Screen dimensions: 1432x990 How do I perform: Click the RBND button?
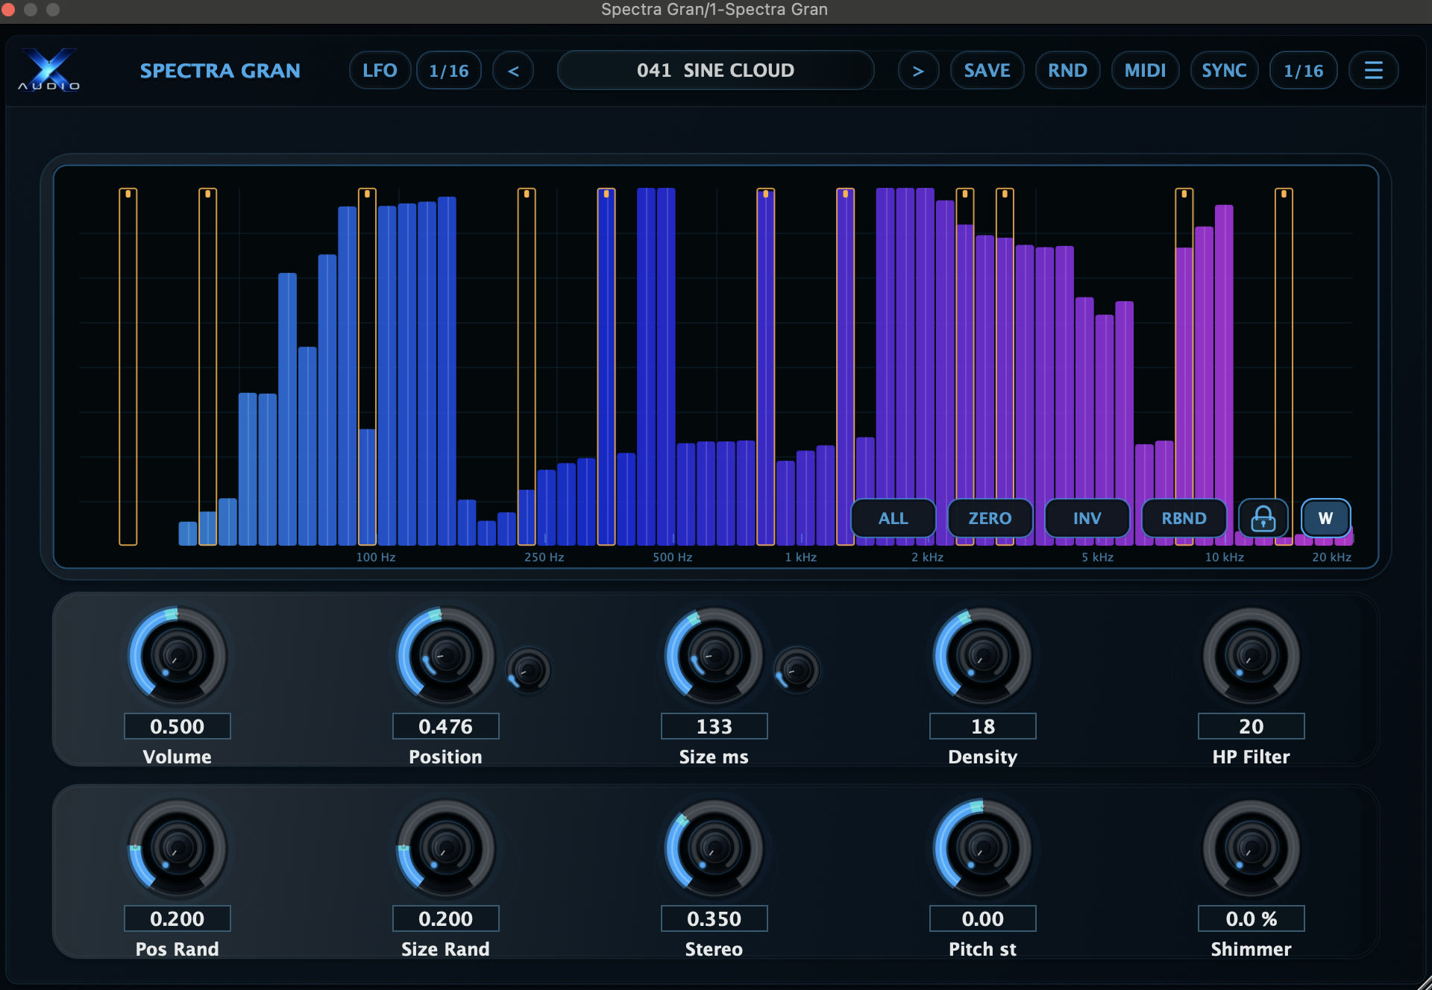click(1184, 518)
